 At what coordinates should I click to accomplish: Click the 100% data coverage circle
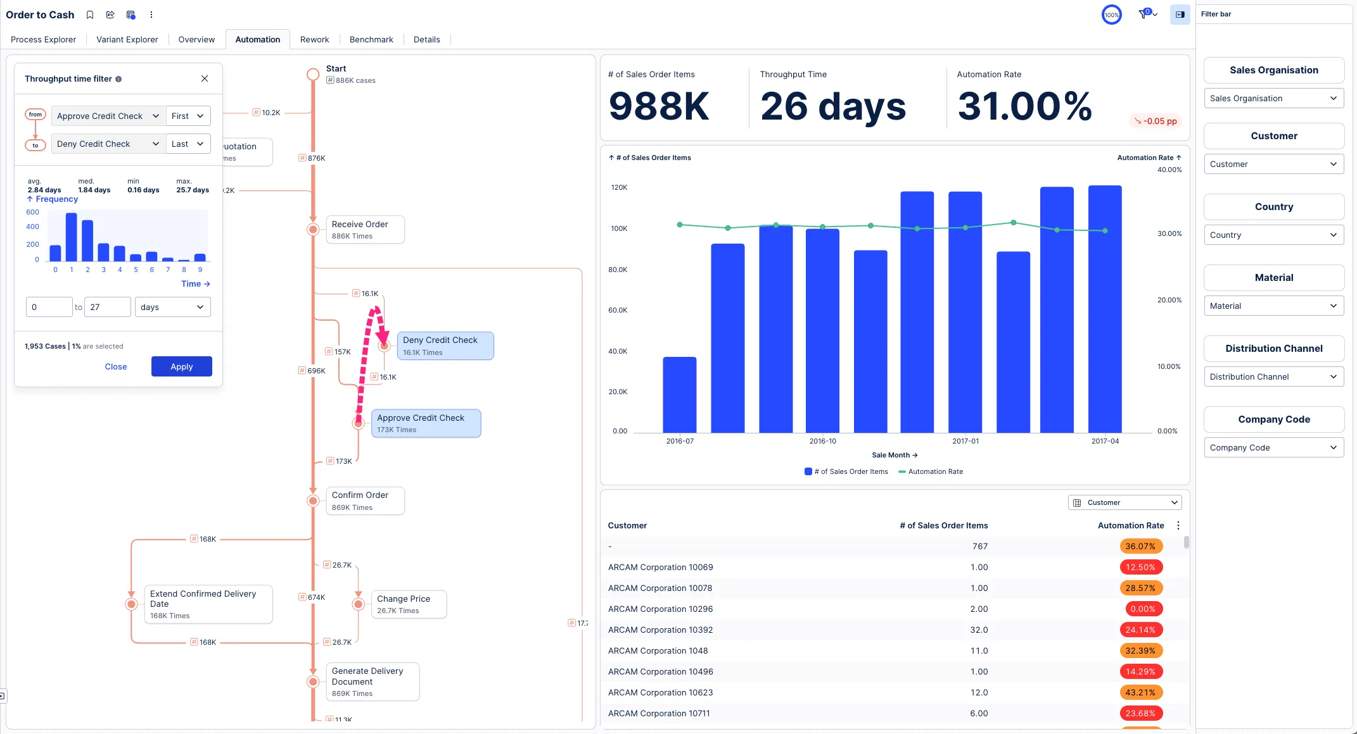pos(1111,15)
